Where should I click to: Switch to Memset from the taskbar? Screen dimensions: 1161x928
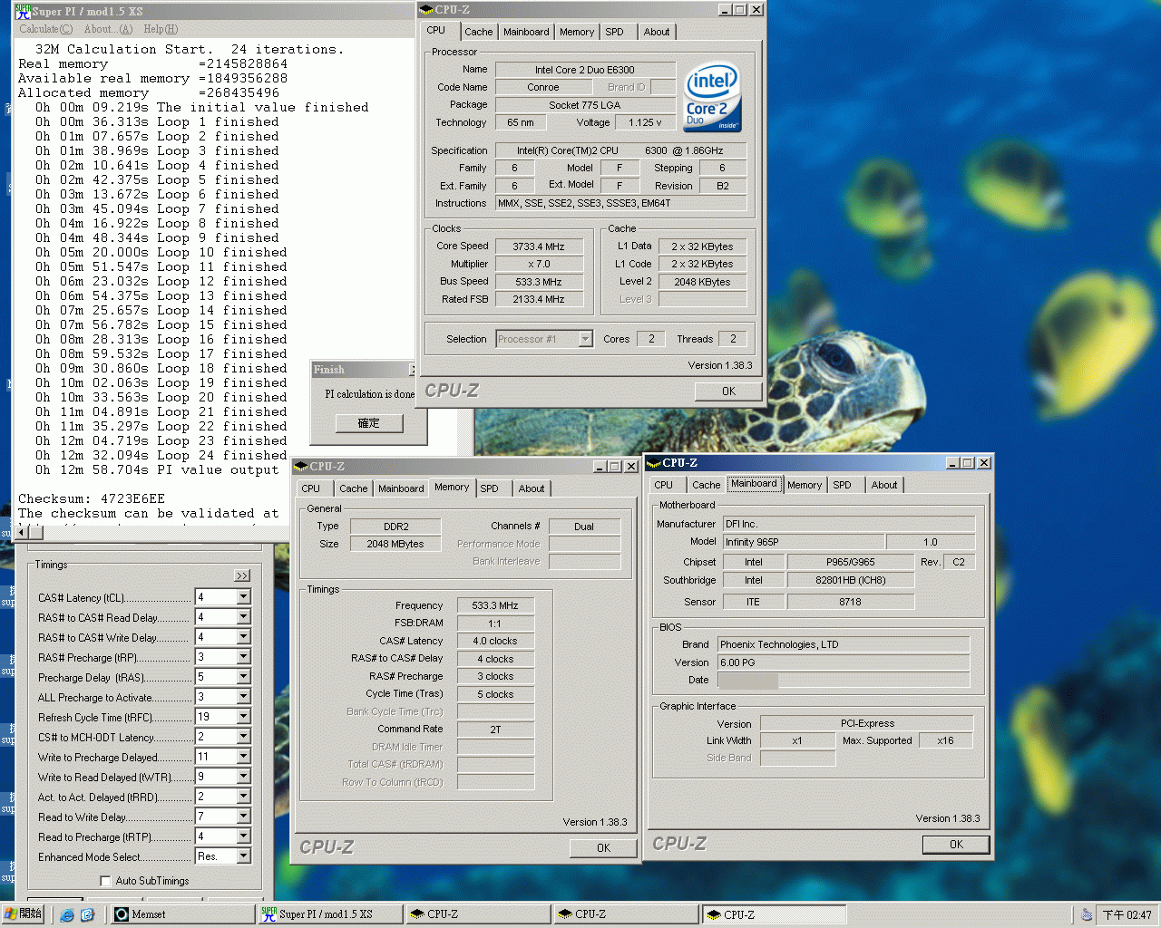tap(181, 914)
